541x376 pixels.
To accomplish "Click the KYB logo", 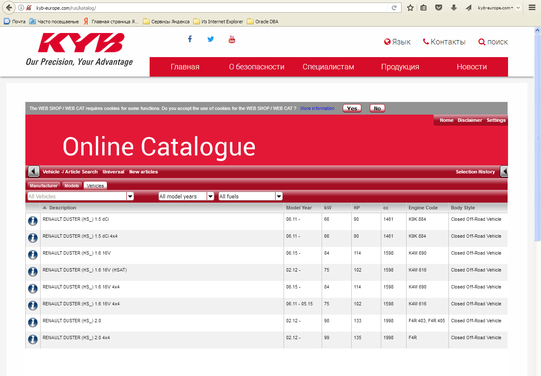I will (80, 49).
